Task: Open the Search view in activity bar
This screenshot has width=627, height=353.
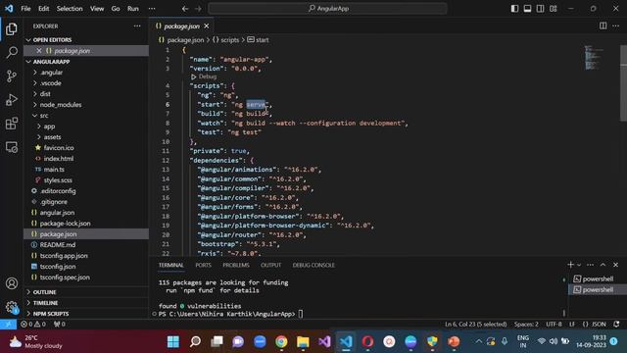Action: pyautogui.click(x=12, y=52)
